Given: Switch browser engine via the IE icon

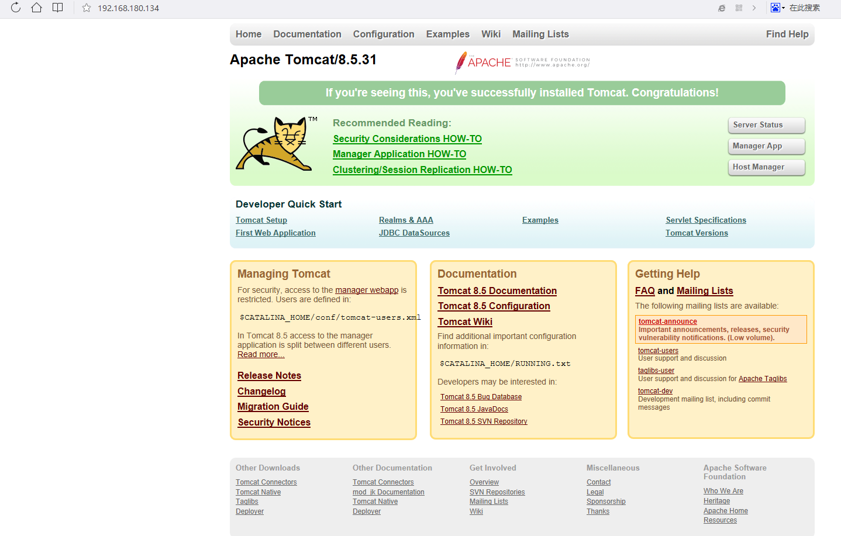Looking at the screenshot, I should (722, 8).
